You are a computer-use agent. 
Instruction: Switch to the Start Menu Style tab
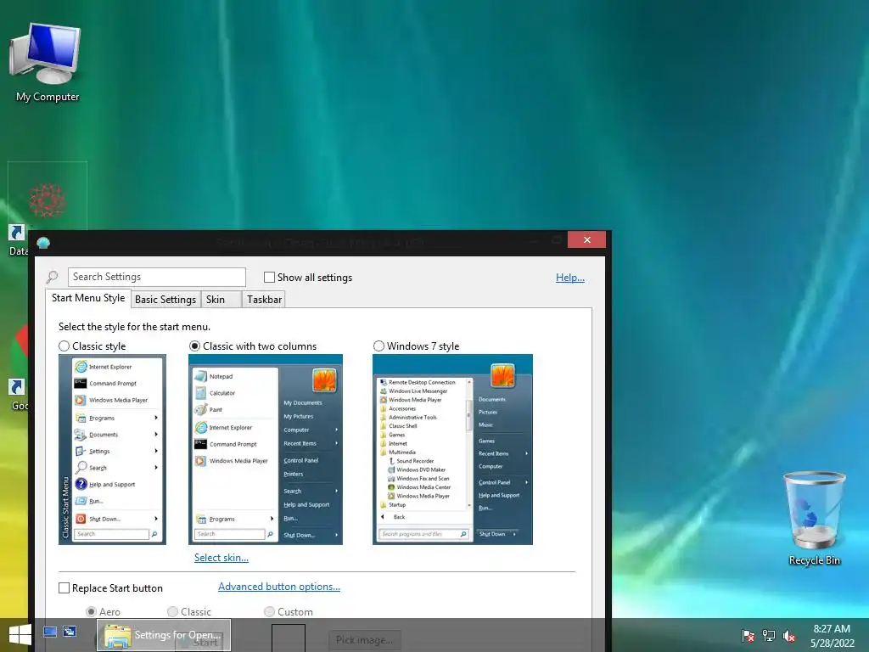pos(88,298)
